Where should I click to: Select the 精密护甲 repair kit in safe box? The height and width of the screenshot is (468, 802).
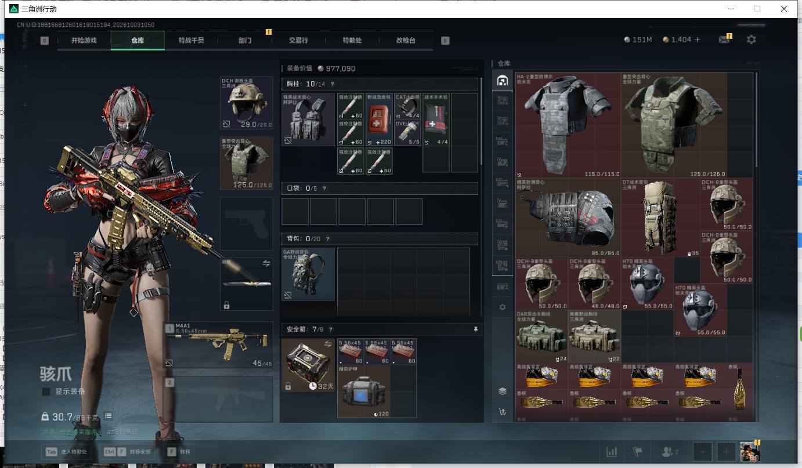coord(363,391)
